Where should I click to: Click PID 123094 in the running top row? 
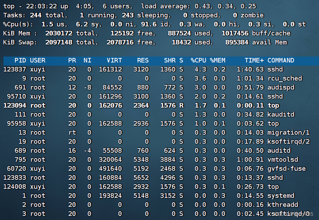pos(15,105)
